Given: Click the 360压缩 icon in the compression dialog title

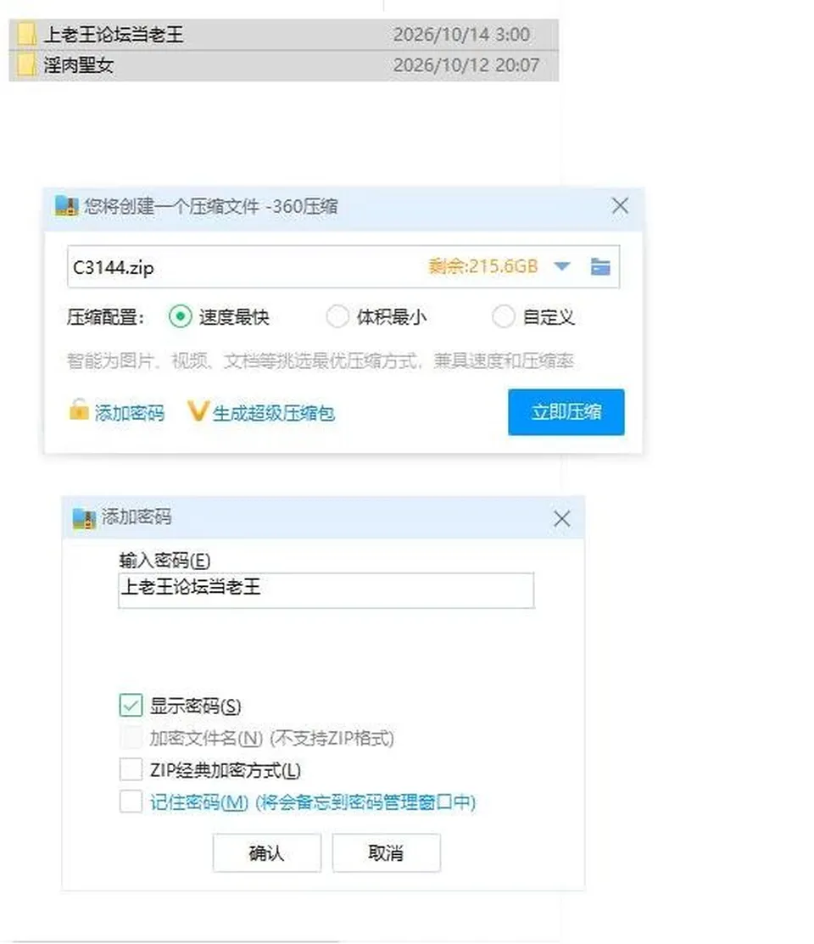Looking at the screenshot, I should tap(67, 206).
